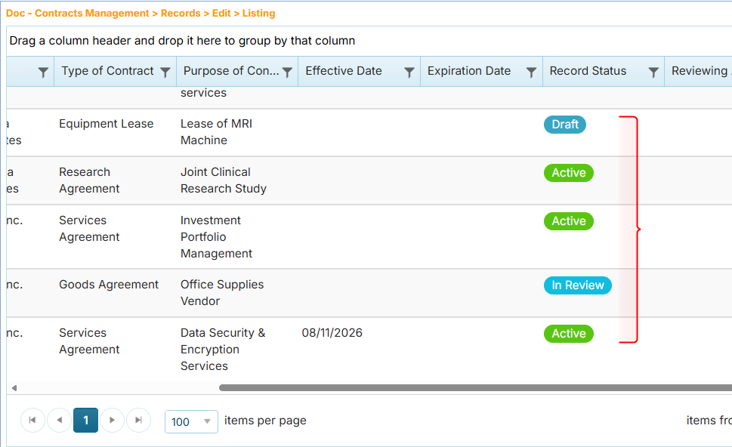Open the Effective Date filter funnel

click(409, 72)
